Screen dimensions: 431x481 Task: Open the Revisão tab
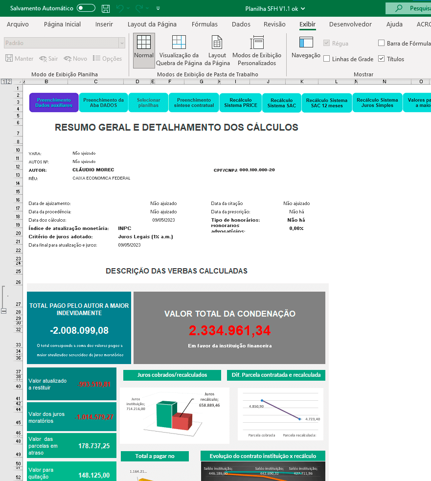[274, 24]
